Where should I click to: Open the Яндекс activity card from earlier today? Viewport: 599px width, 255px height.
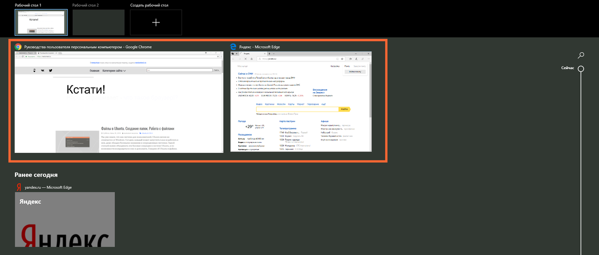65,220
